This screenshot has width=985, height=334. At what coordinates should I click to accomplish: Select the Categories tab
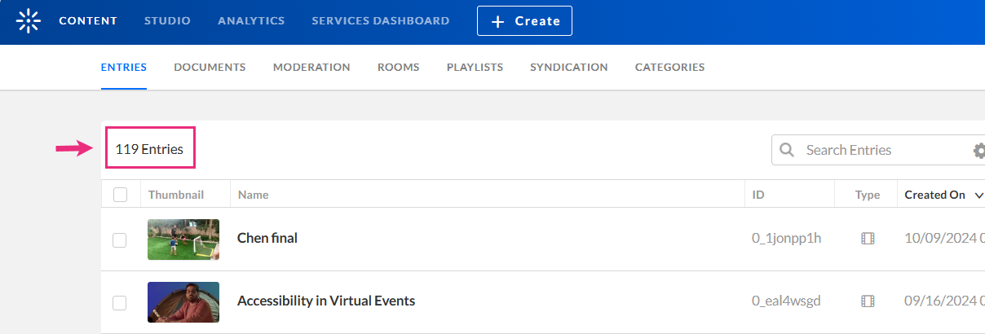[669, 68]
